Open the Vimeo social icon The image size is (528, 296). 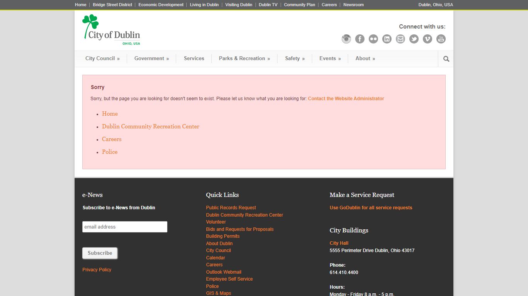coord(428,39)
